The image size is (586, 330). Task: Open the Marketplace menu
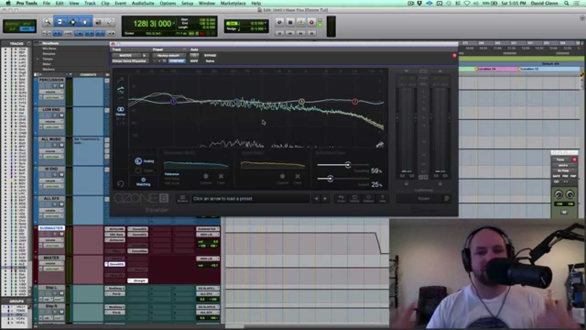coord(233,3)
